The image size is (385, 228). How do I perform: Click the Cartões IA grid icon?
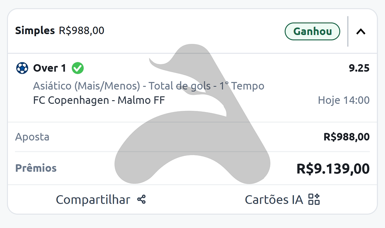click(314, 199)
